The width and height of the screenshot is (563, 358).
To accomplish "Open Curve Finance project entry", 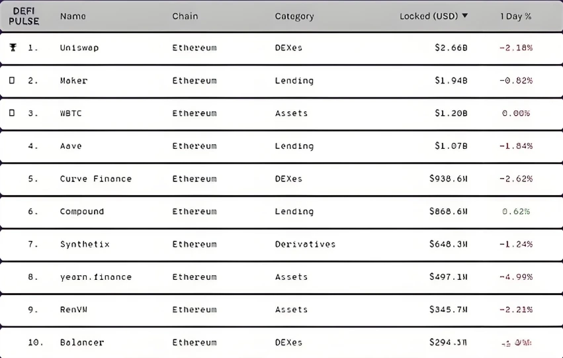I will [96, 179].
